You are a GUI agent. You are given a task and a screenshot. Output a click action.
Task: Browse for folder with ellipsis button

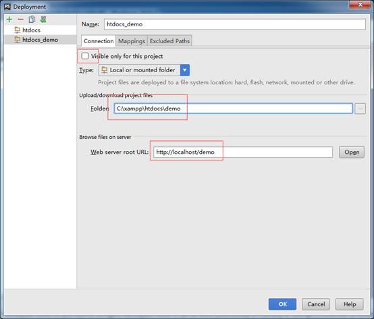[x=360, y=109]
